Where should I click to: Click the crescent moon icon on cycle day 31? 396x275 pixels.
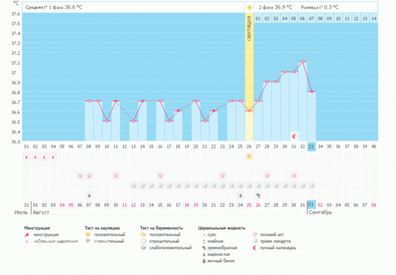pyautogui.click(x=294, y=136)
